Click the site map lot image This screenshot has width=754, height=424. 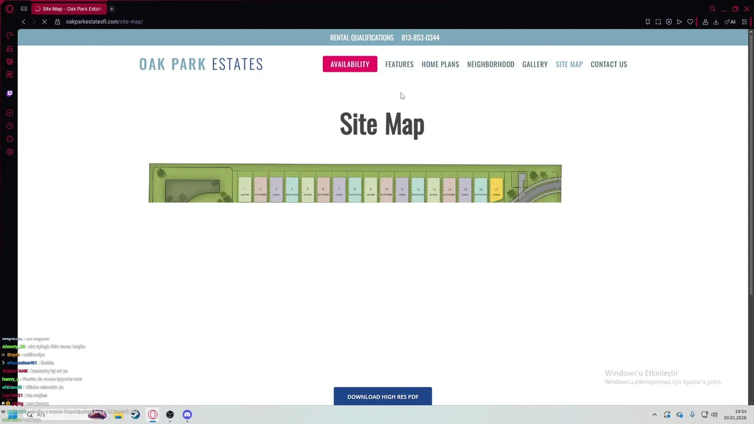click(355, 183)
